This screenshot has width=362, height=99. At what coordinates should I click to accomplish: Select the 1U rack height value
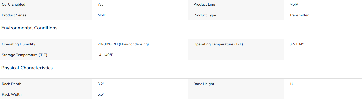point(292,84)
